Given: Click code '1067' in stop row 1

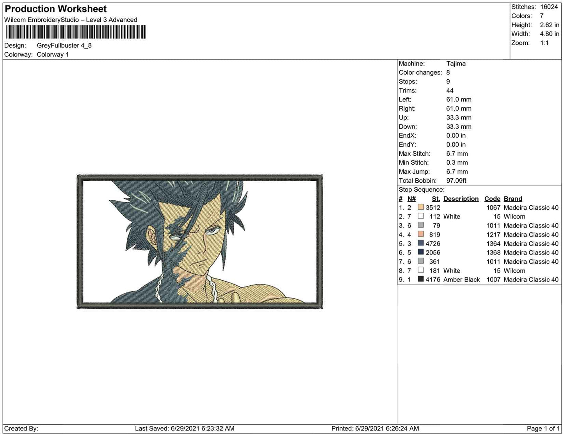Looking at the screenshot, I should tap(493, 208).
